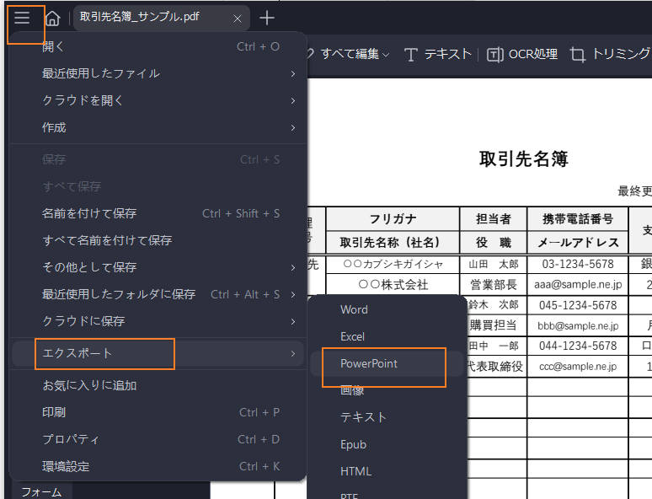
Task: Expand クラウドに保存 submenu
Action: [158, 321]
